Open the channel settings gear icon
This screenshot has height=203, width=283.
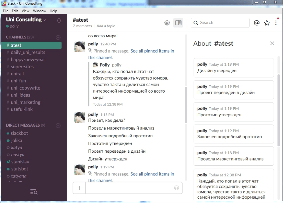tap(167, 23)
